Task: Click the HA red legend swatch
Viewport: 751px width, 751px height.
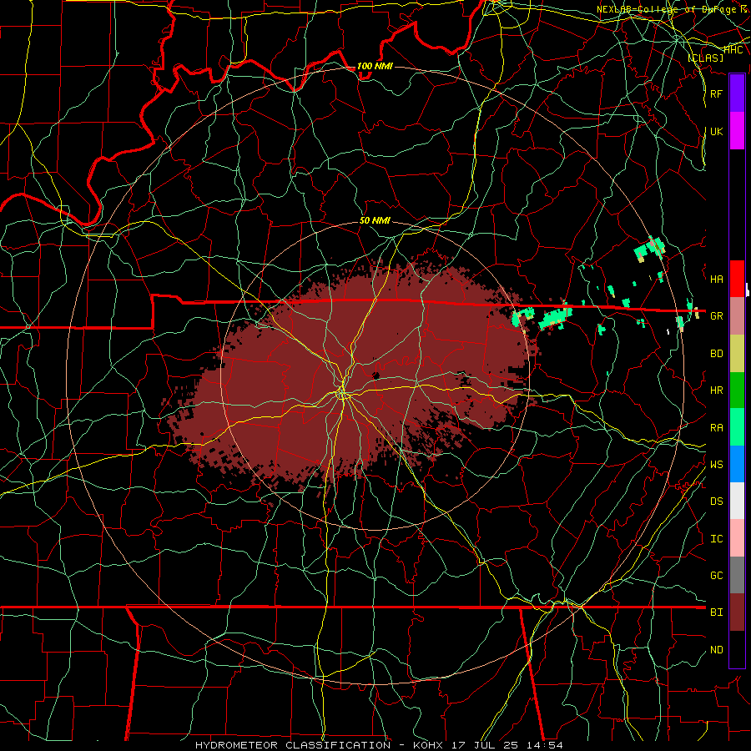Action: click(737, 279)
